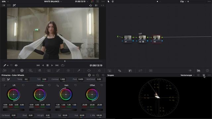Pick black point beside Lift
The width and height of the screenshot is (212, 119).
[5, 85]
